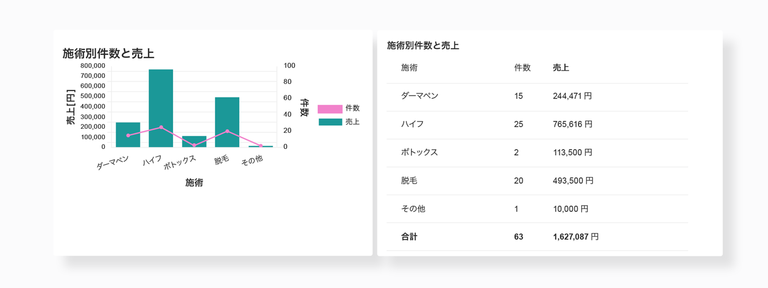Select the 脱毛 row in table

[x=537, y=181]
